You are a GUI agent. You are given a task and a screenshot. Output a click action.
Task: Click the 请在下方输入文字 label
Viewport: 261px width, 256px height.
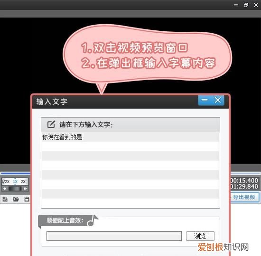[86, 124]
